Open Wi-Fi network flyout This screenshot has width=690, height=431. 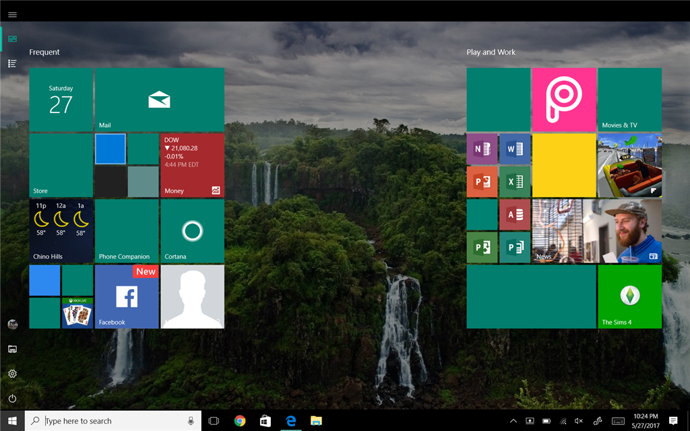(563, 421)
